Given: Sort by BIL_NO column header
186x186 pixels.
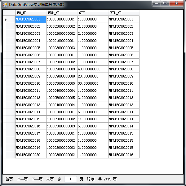Looking at the screenshot, I should click(x=124, y=13).
